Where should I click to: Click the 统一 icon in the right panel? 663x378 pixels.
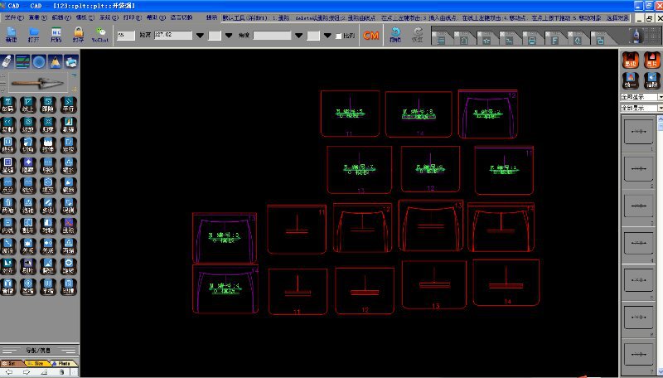coord(631,80)
